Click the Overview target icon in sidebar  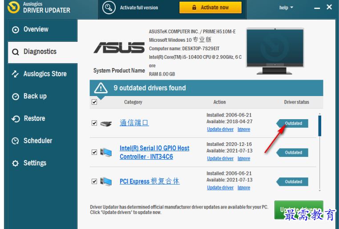[x=16, y=30]
